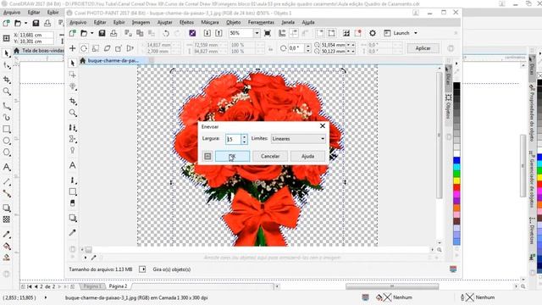Screen dimensions: 542x305
Task: Expand the arrow next to Tamanho do arquivo
Action: [142, 269]
